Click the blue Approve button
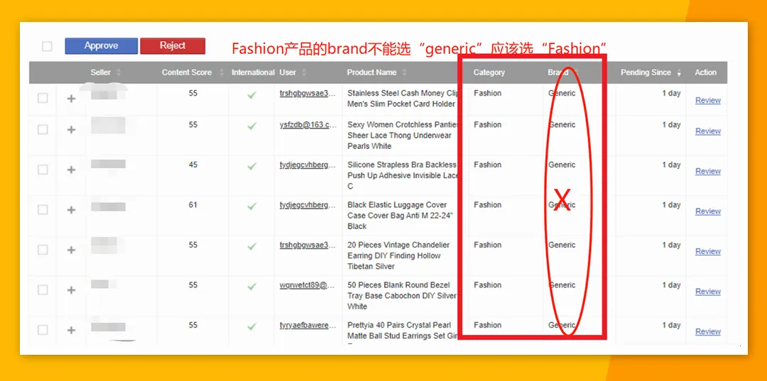 coord(102,46)
